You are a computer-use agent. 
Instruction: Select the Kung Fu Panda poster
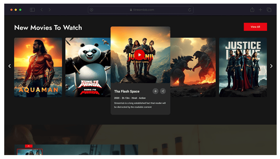tap(88, 67)
